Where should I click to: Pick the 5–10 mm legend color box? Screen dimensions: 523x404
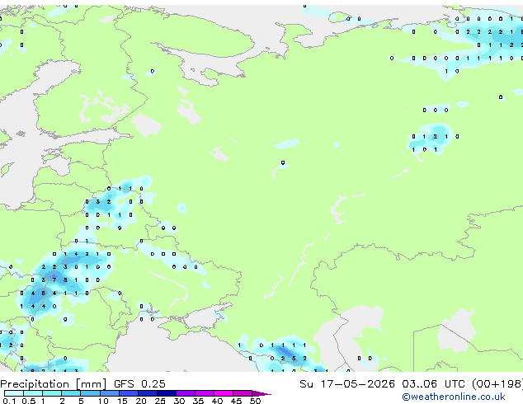[x=90, y=393]
